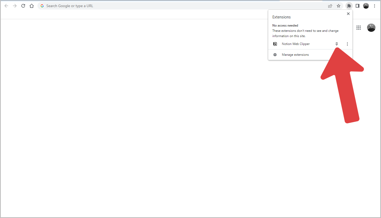Click the Notion Web Clipper extension icon
Viewport: 381px width, 218px height.
(275, 44)
